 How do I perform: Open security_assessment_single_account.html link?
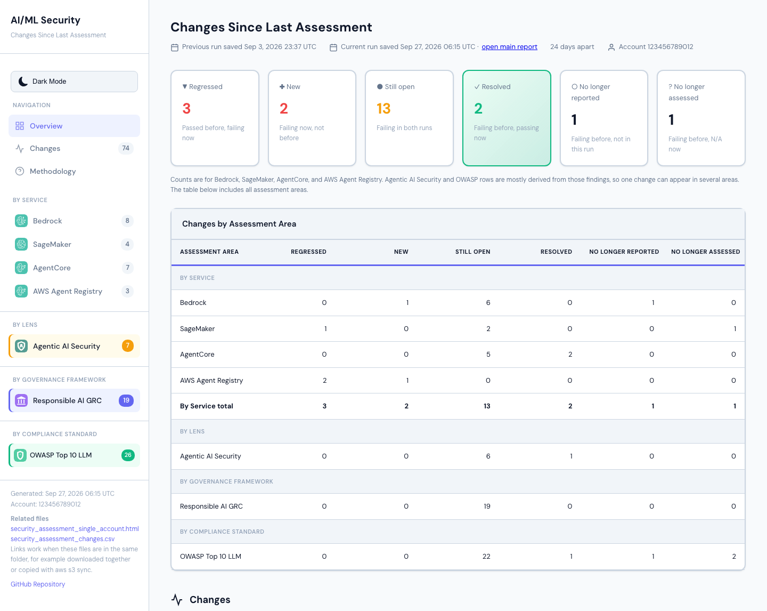click(75, 529)
